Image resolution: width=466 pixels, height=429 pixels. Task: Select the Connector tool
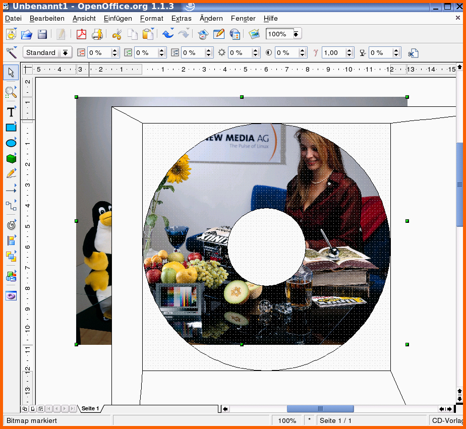point(11,206)
